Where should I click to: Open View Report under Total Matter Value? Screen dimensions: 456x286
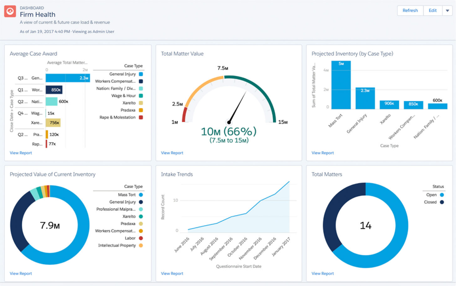[172, 153]
